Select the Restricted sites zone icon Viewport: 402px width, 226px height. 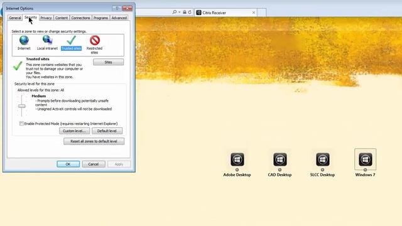pyautogui.click(x=95, y=40)
